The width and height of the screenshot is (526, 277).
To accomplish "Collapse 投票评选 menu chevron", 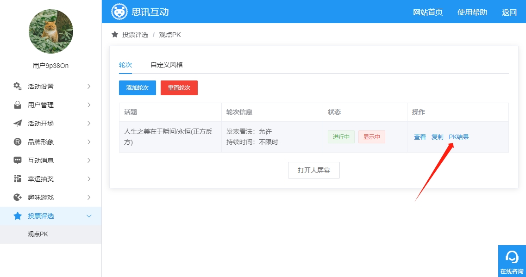I will (89, 216).
